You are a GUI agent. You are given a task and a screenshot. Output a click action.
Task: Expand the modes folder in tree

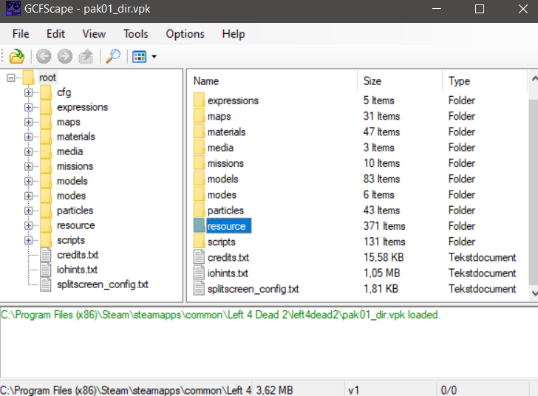[x=29, y=196]
